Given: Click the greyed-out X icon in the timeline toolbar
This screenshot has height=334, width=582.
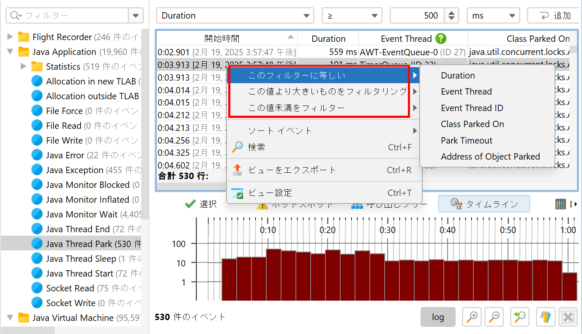Looking at the screenshot, I should tap(568, 317).
